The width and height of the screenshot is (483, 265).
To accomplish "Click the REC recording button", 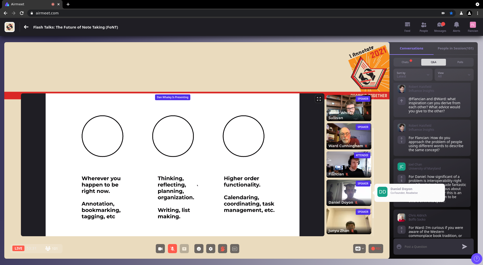I will [x=376, y=249].
